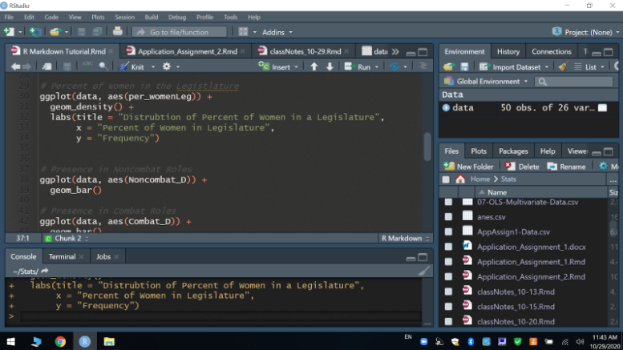Click Delete button in the Files pane
Image resolution: width=623 pixels, height=350 pixels.
click(522, 167)
